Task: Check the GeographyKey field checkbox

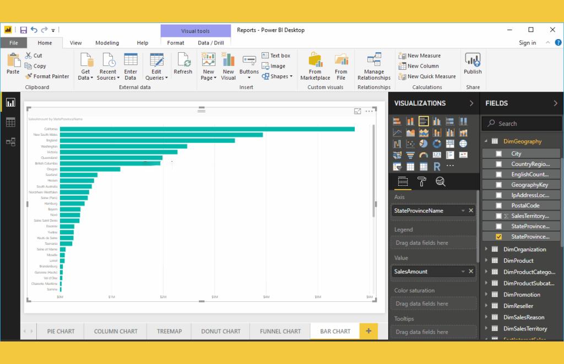Action: coord(498,185)
